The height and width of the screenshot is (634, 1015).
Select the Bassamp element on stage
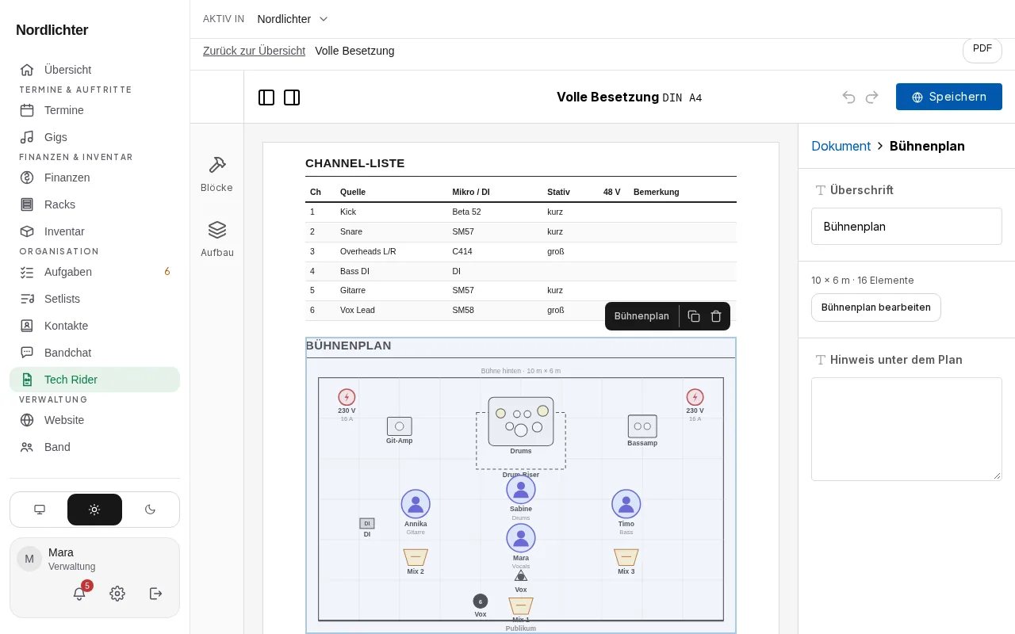point(642,426)
